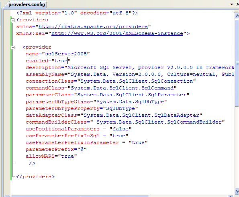The height and width of the screenshot is (197, 239).
Task: Place cursor in enabled="true" value
Action: tap(61, 61)
